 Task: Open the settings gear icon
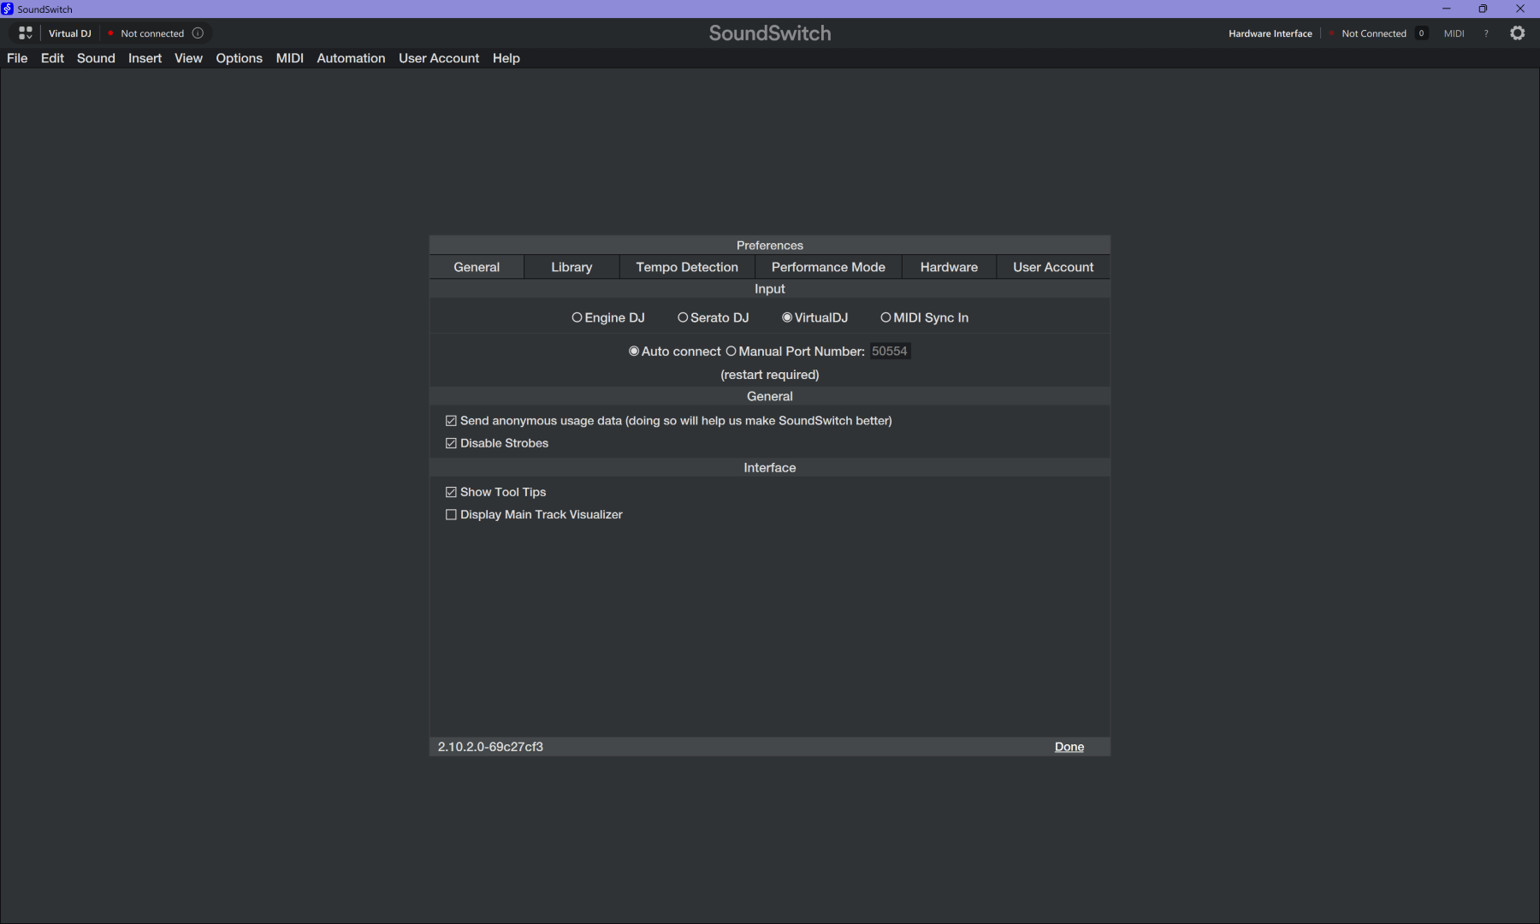tap(1517, 33)
